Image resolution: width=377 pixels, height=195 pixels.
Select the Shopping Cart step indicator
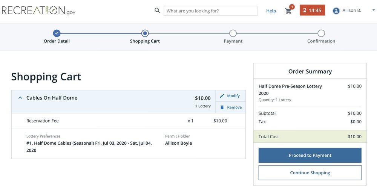click(x=145, y=33)
